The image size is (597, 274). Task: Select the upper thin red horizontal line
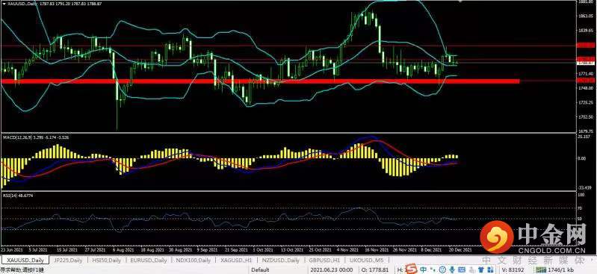point(289,46)
